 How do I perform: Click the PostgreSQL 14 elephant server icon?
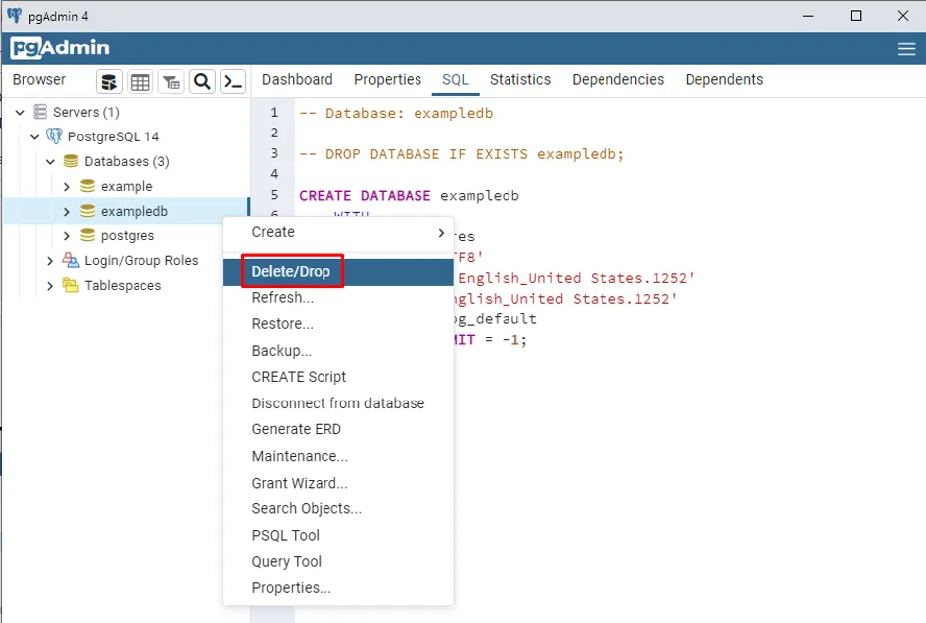(x=54, y=136)
